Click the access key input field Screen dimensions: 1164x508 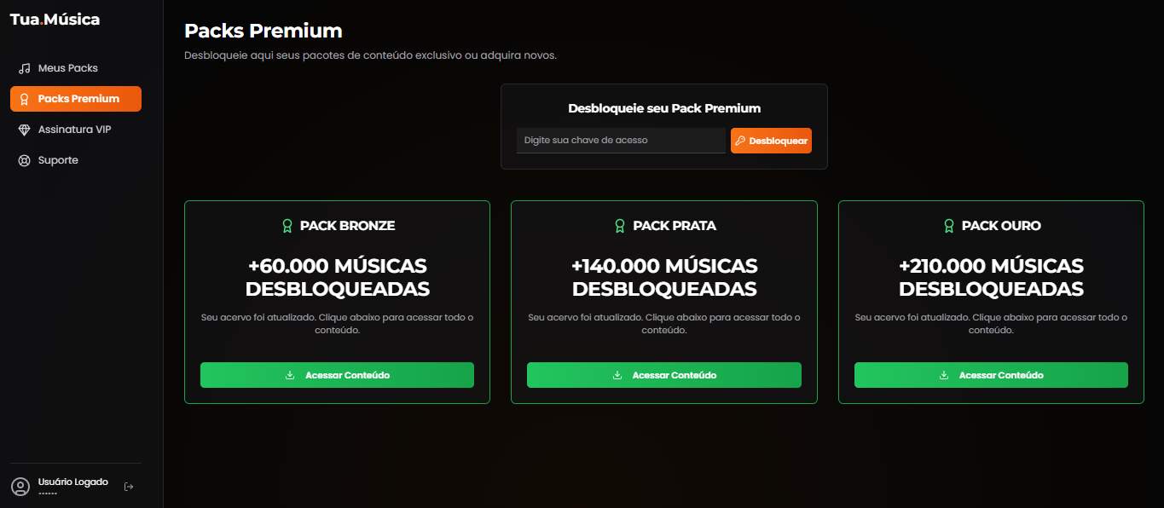pyautogui.click(x=620, y=140)
